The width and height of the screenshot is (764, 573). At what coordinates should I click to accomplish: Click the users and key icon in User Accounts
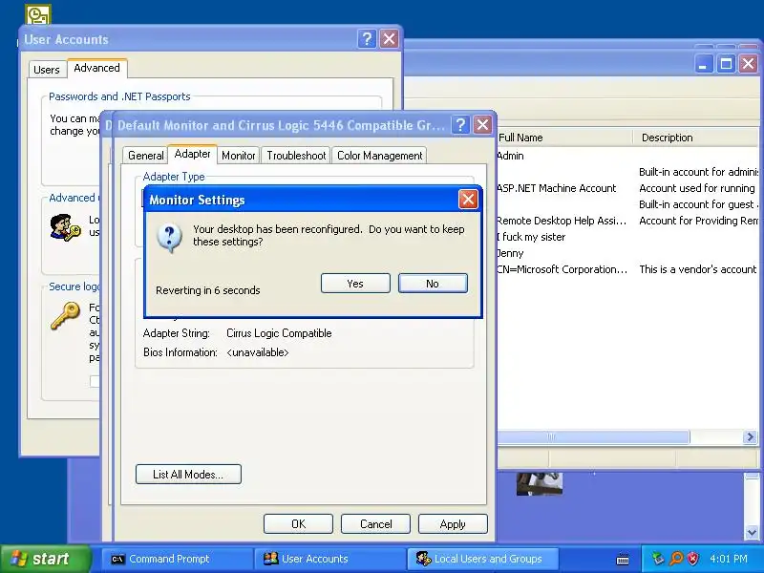[65, 227]
